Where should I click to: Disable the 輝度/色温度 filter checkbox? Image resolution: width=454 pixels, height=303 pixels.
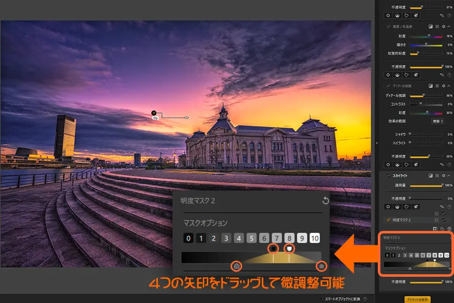tap(388, 27)
